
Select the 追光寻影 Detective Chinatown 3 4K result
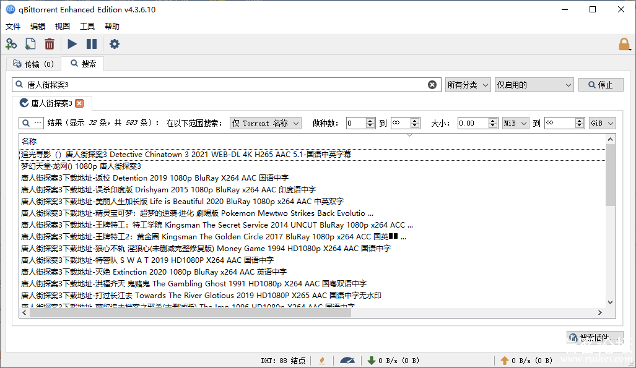click(312, 155)
